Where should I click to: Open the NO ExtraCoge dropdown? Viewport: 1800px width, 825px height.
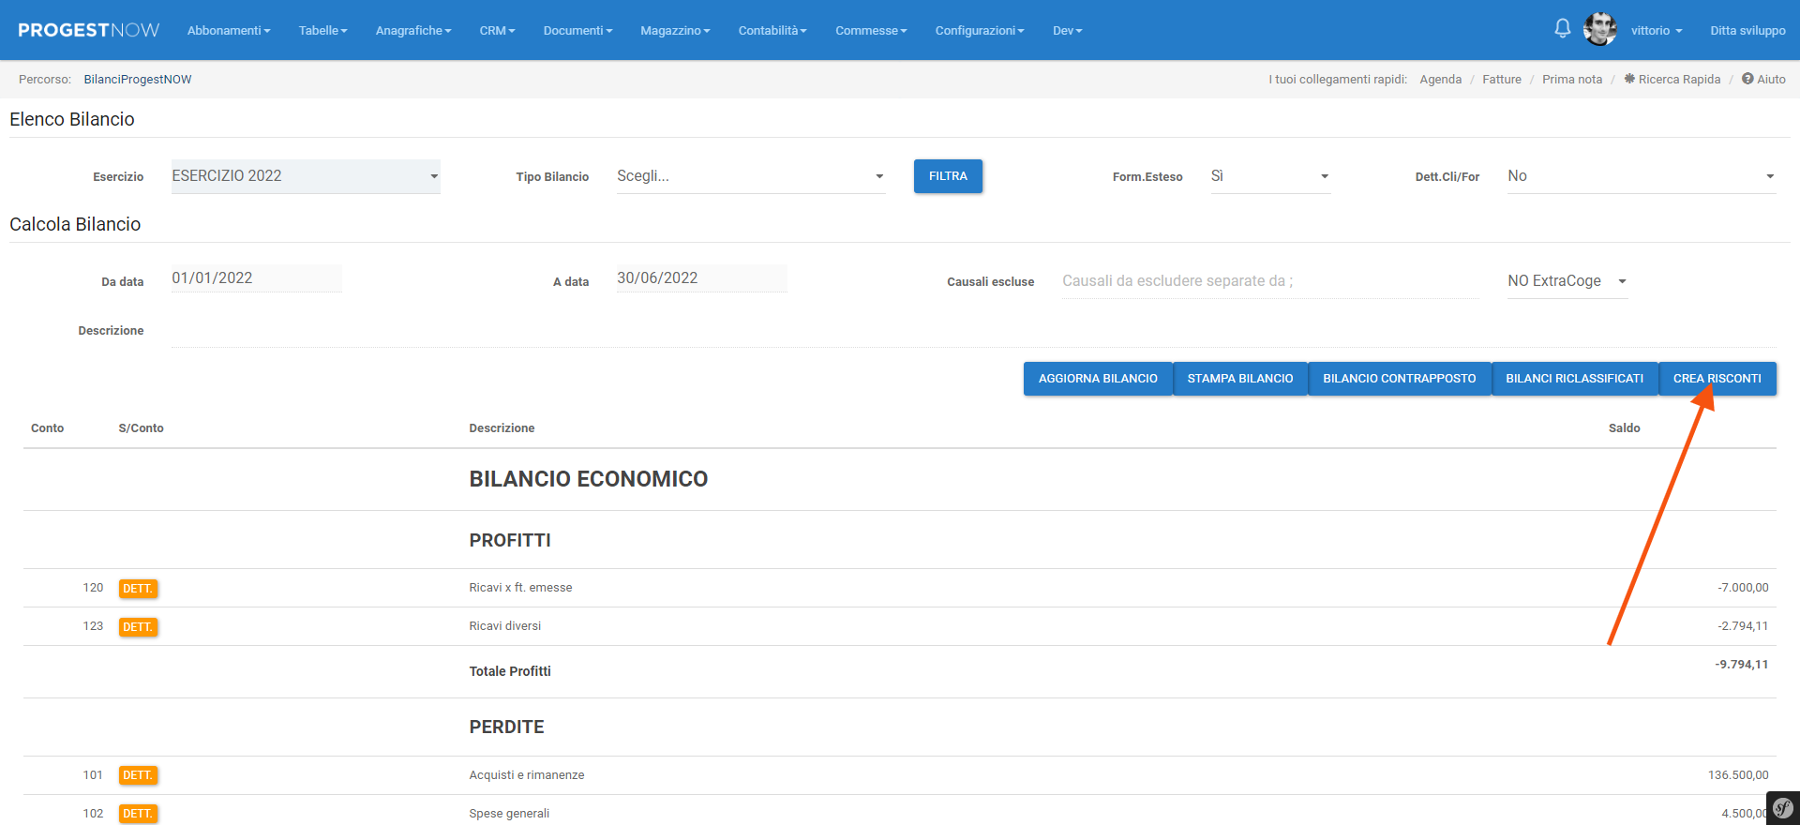point(1567,281)
